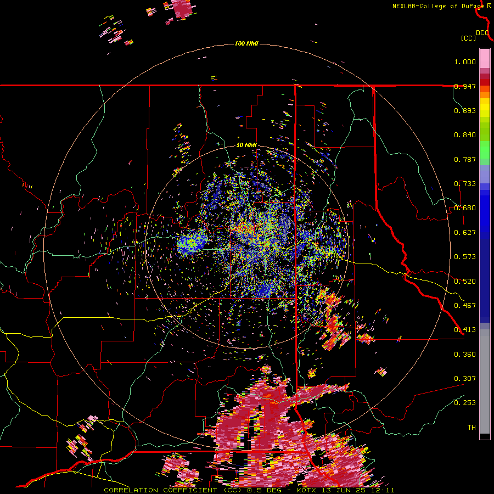Click the 0.787 scale value
The height and width of the screenshot is (494, 494).
465,159
